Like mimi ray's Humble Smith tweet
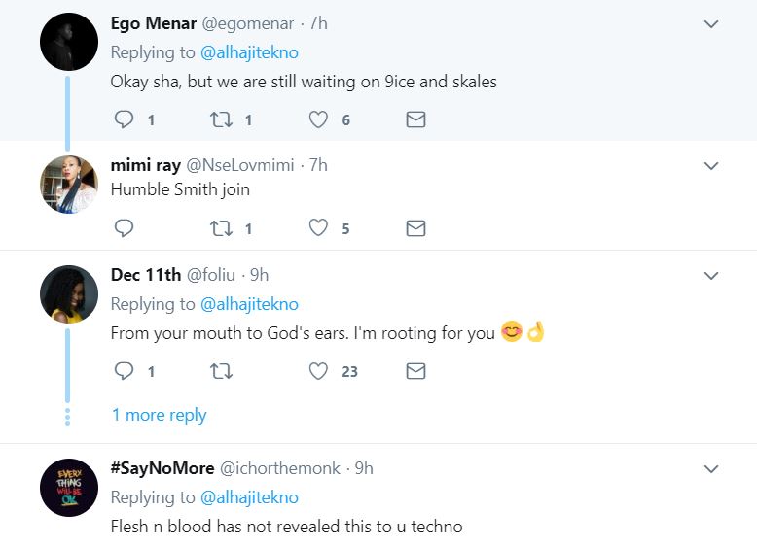The width and height of the screenshot is (757, 546). (318, 228)
